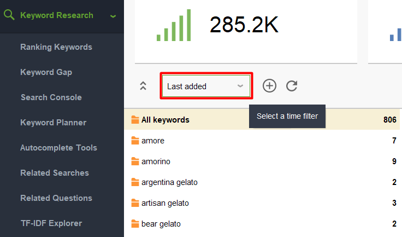
Task: Go to Search Console module
Action: coord(51,97)
